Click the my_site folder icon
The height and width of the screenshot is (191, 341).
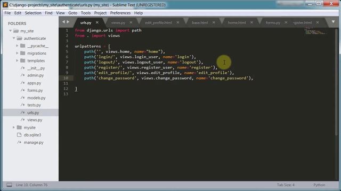pyautogui.click(x=16, y=31)
